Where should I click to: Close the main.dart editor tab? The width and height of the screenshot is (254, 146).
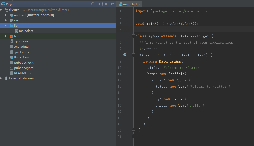pos(139,4)
